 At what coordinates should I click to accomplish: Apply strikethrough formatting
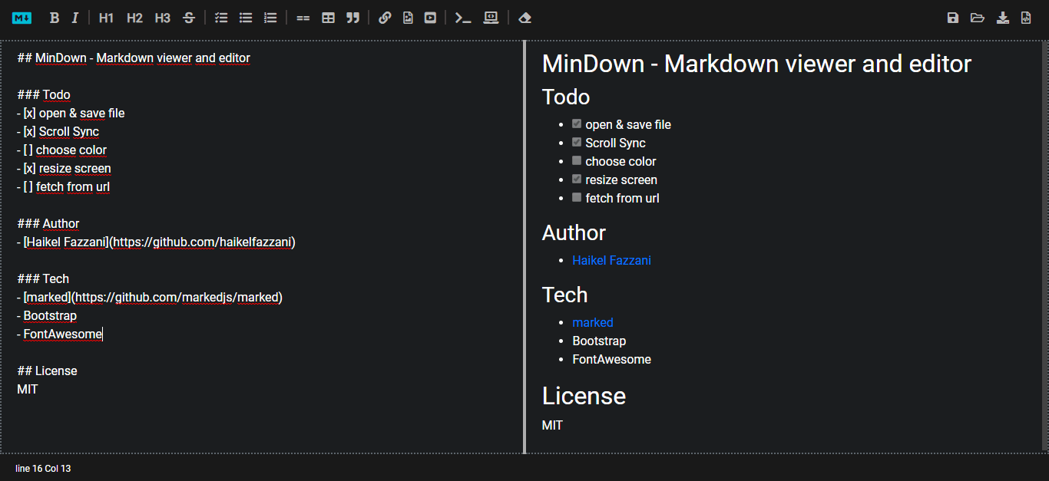(189, 18)
